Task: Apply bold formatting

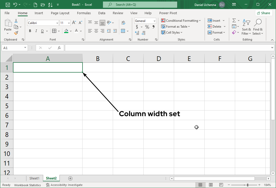Action: [x=30, y=31]
